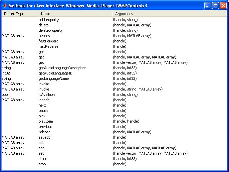The width and height of the screenshot is (229, 172).
Task: Select the previous method name
Action: tap(45, 127)
